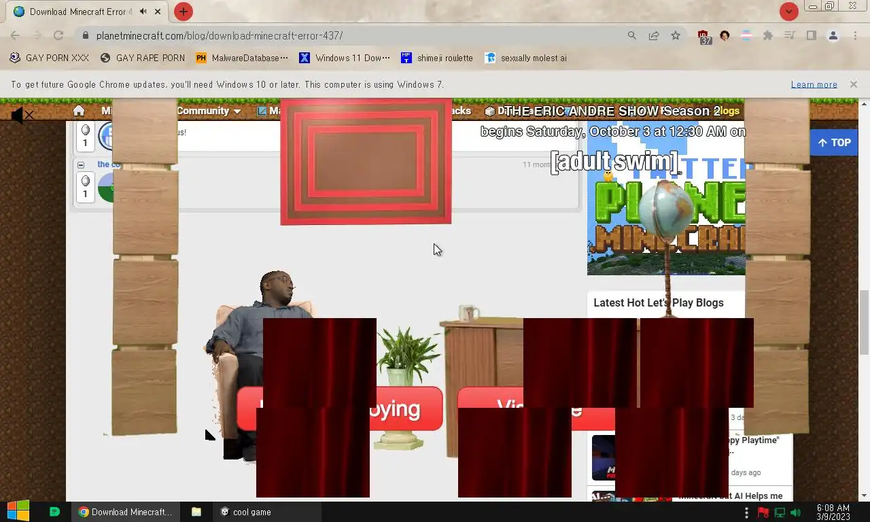Bookmark this page with the star icon
The width and height of the screenshot is (870, 522).
click(x=676, y=35)
